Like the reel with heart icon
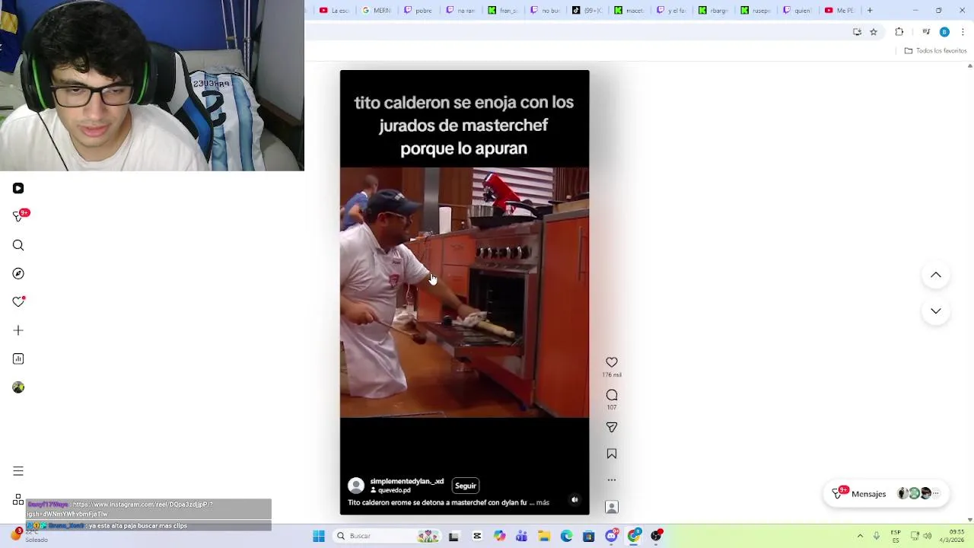This screenshot has width=974, height=548. pos(612,362)
